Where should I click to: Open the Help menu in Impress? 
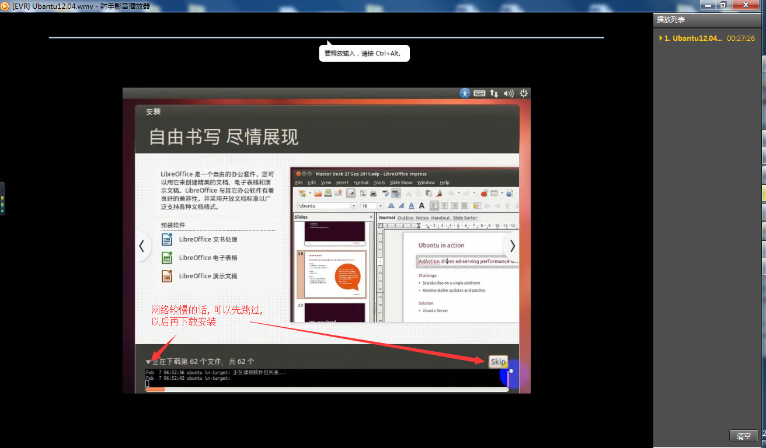click(445, 183)
